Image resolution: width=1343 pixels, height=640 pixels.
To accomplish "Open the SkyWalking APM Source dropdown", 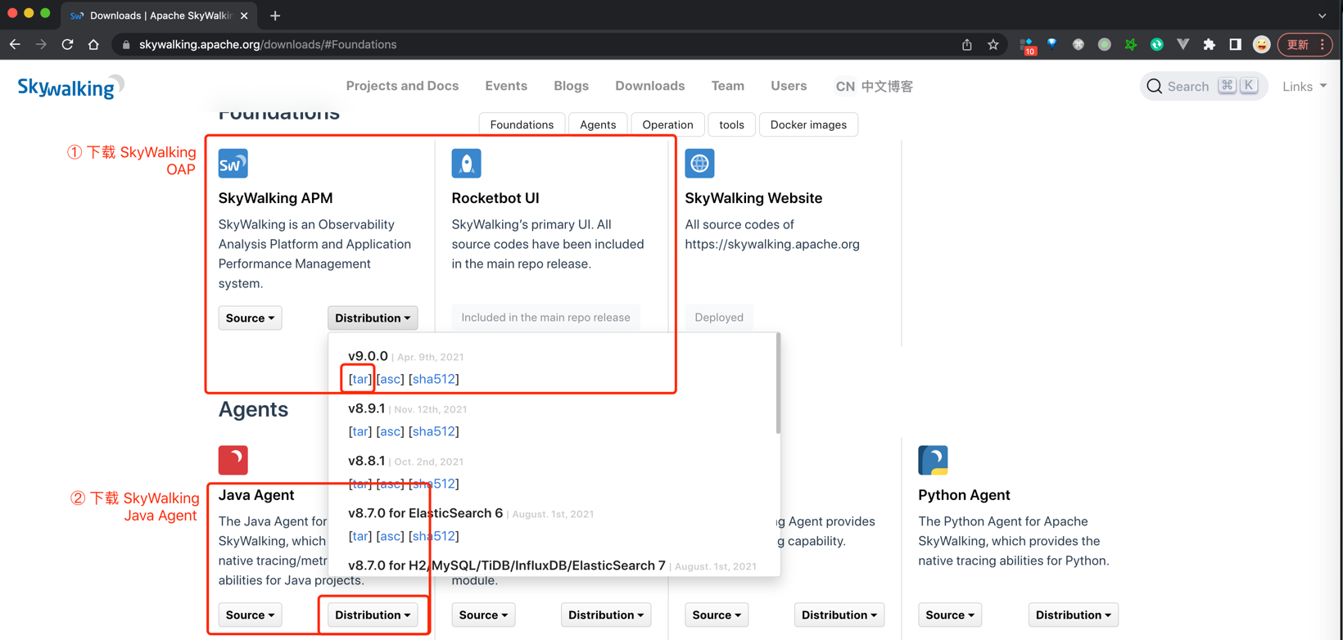I will click(250, 318).
